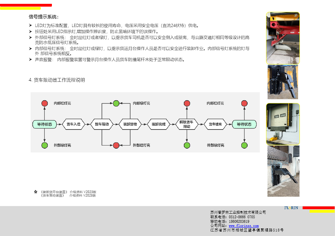This screenshot has width=335, height=236.
Task: Click green light below 解除货车限动 step
Action: tap(187, 145)
